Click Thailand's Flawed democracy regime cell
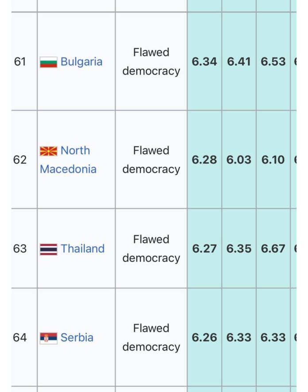 click(x=151, y=249)
